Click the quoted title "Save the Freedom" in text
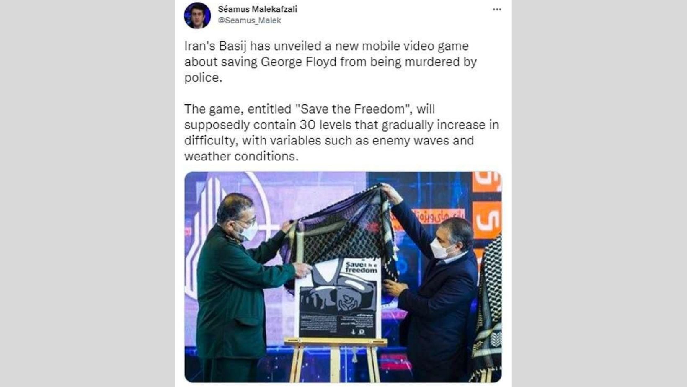This screenshot has width=687, height=387. (353, 109)
